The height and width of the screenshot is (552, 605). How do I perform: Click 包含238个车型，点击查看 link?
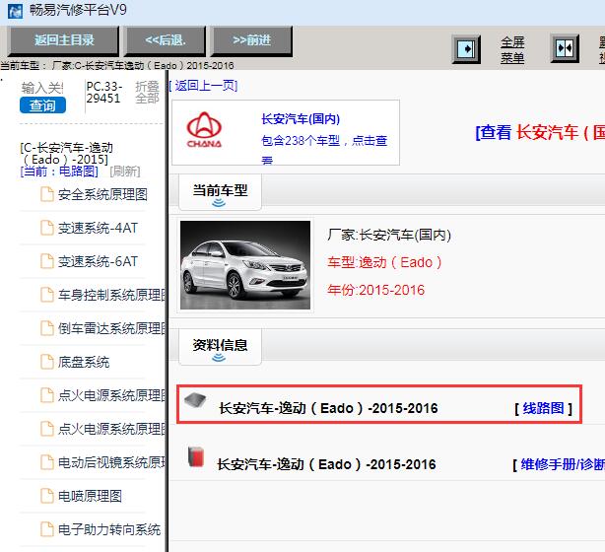click(324, 149)
